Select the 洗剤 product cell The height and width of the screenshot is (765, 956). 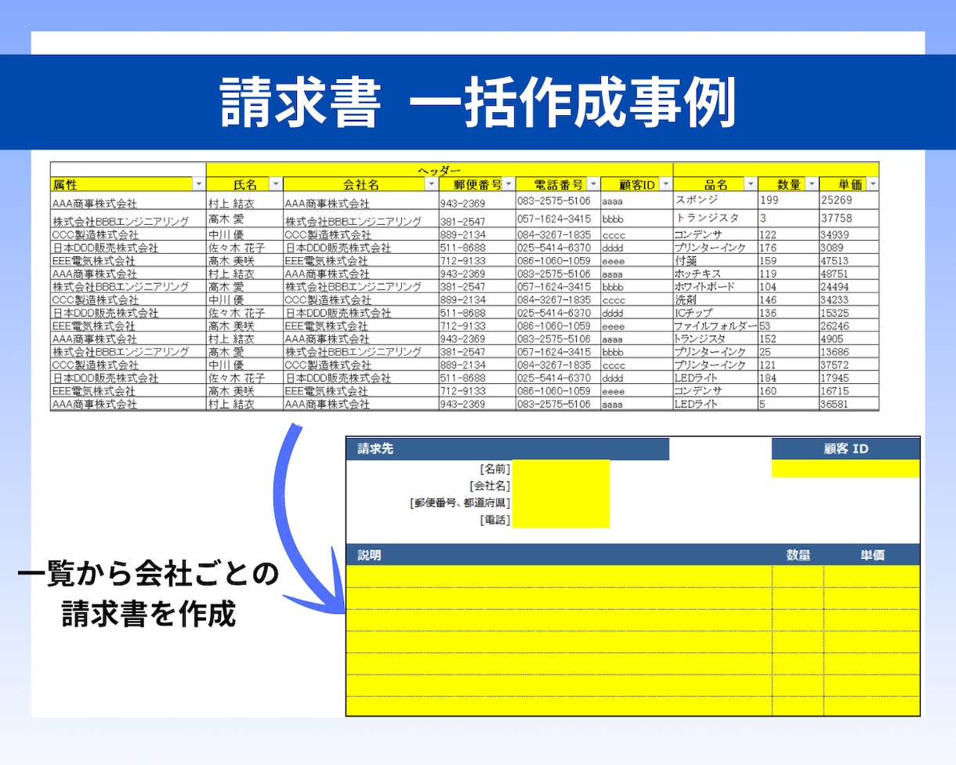(715, 299)
